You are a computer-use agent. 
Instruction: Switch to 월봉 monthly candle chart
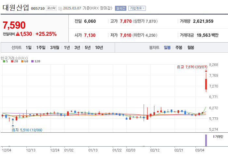pyautogui.click(x=191, y=47)
